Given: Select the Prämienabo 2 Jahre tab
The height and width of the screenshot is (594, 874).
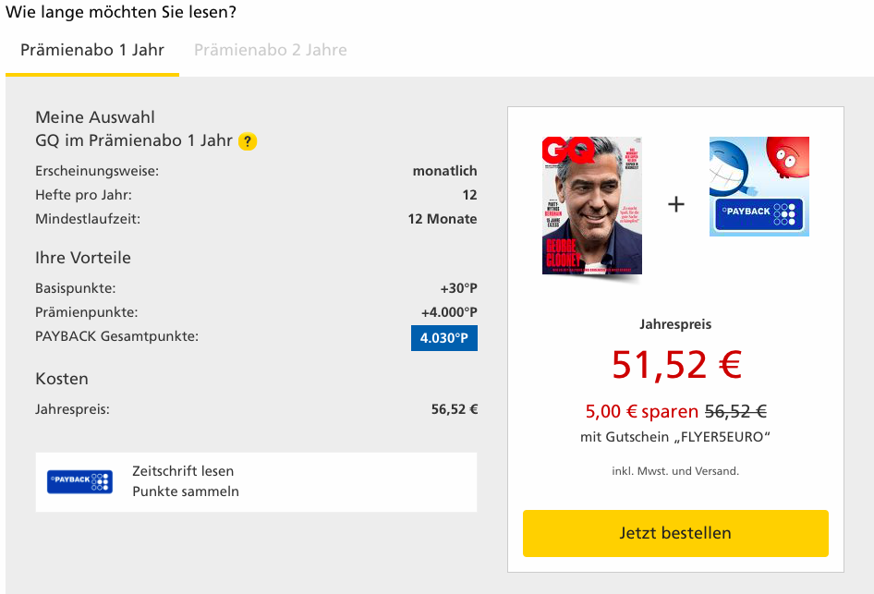Looking at the screenshot, I should point(271,50).
